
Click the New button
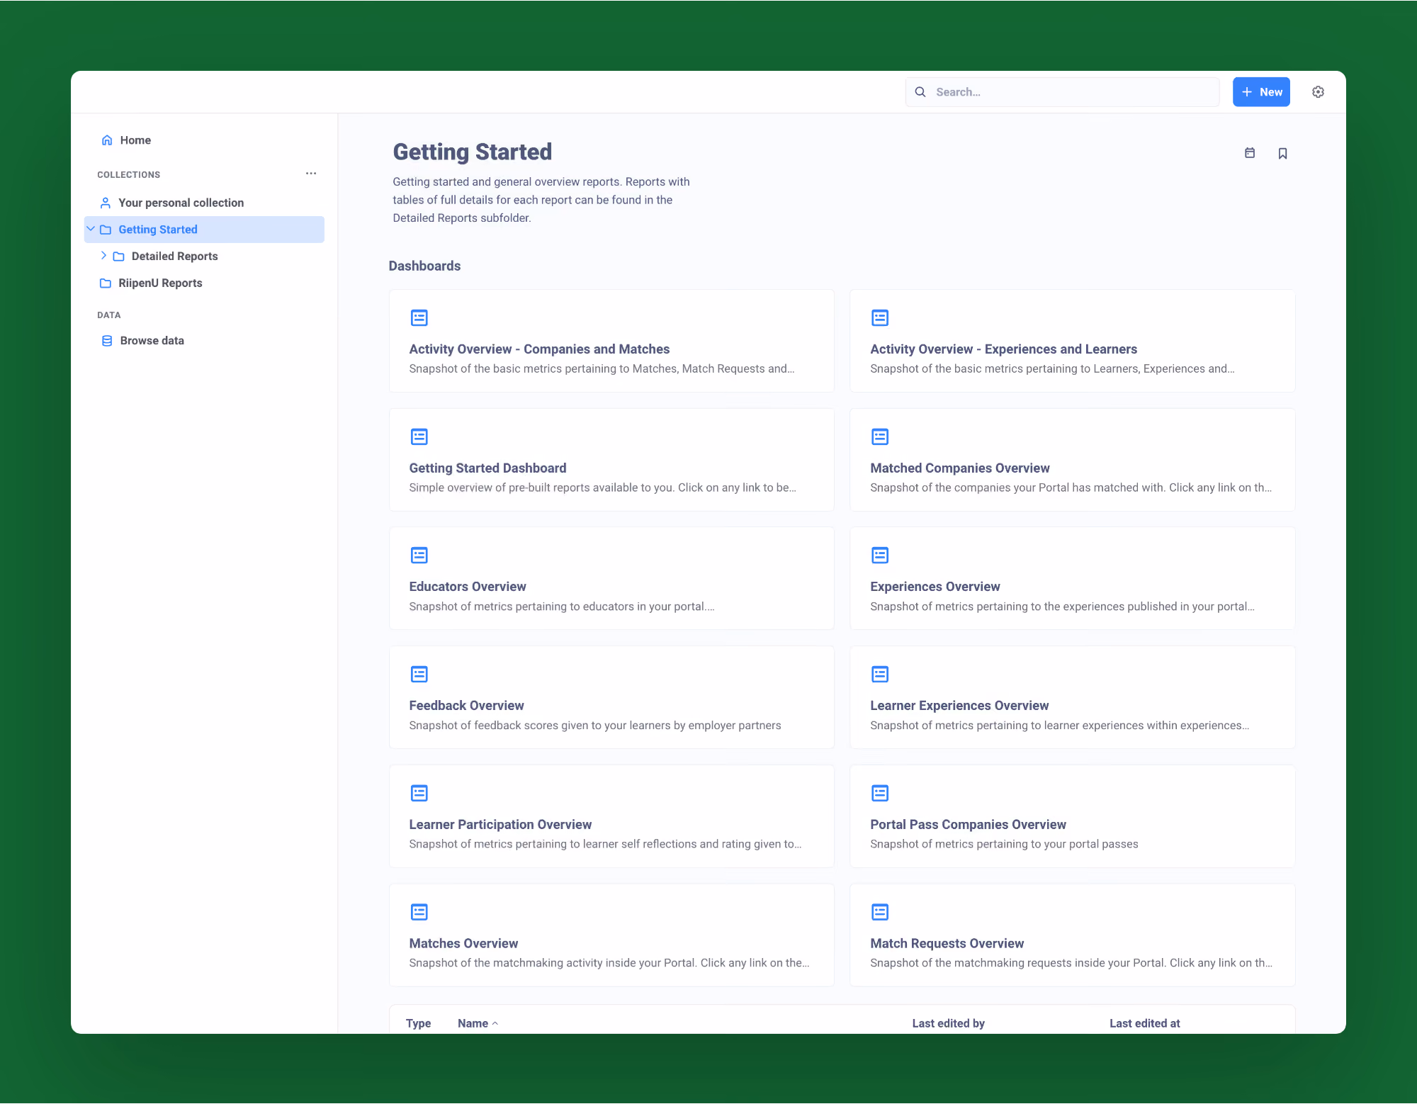1261,92
